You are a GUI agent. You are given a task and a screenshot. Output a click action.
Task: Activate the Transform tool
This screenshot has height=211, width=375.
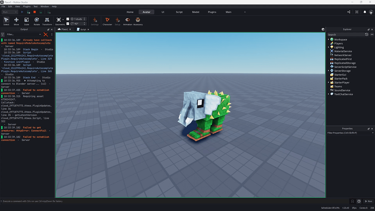point(47,21)
